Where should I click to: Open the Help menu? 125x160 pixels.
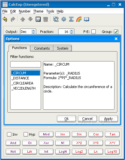[60, 11]
